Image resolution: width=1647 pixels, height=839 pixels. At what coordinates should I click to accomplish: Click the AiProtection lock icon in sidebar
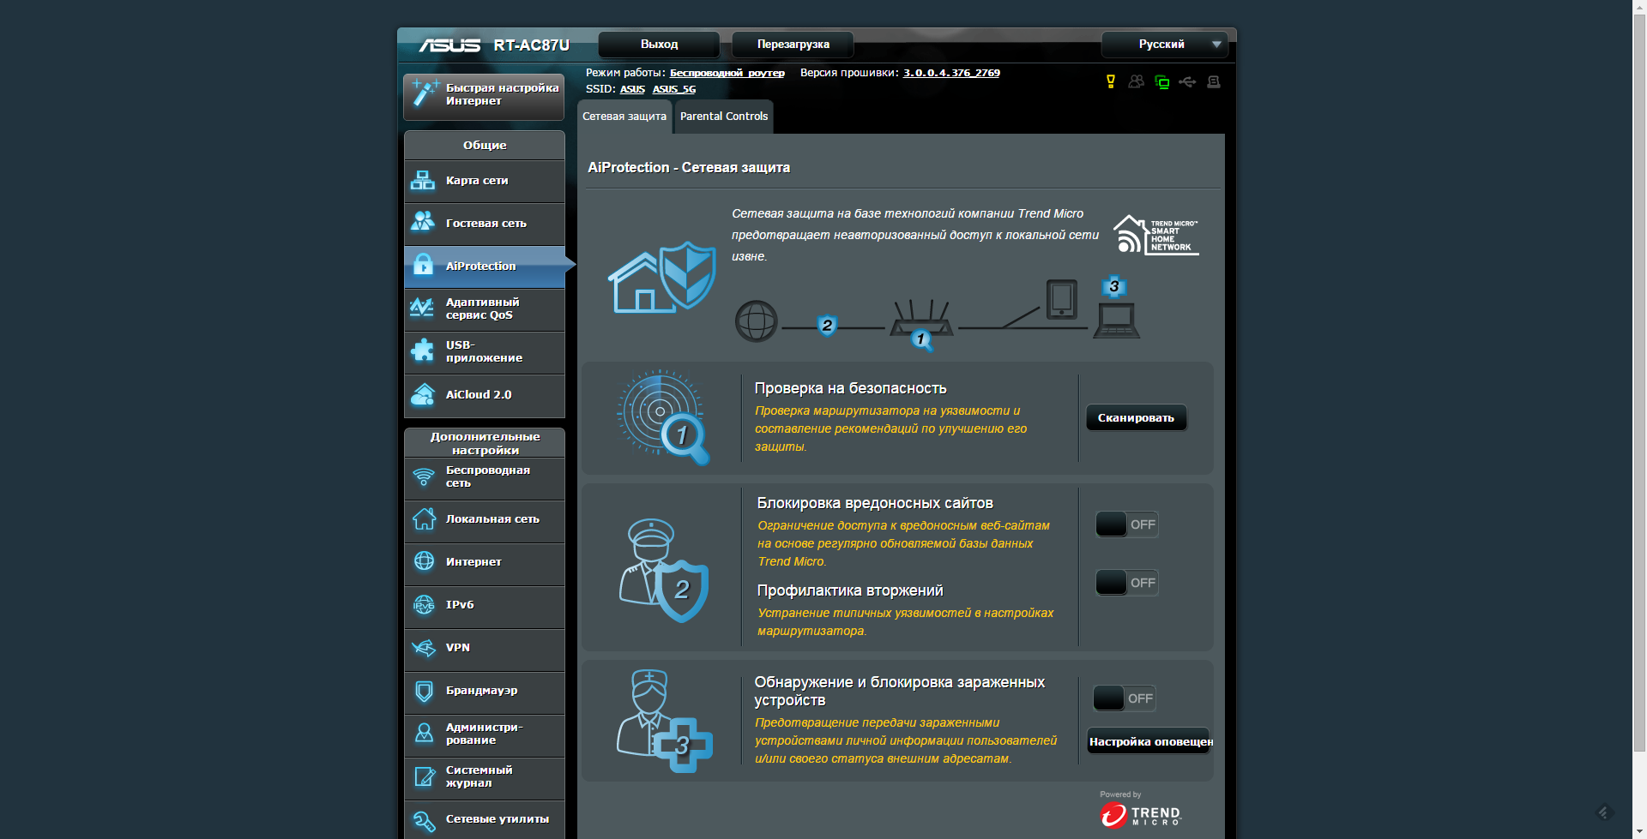[423, 265]
